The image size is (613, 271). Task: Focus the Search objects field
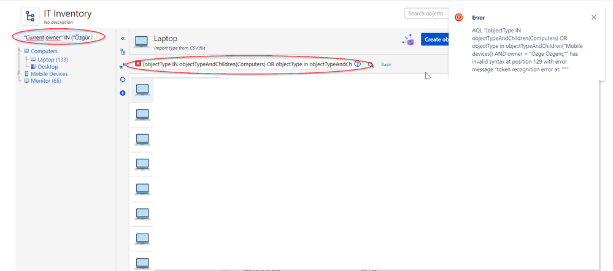pos(426,13)
